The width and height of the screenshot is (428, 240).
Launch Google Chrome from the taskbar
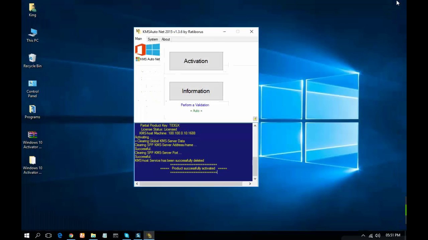tap(71, 236)
